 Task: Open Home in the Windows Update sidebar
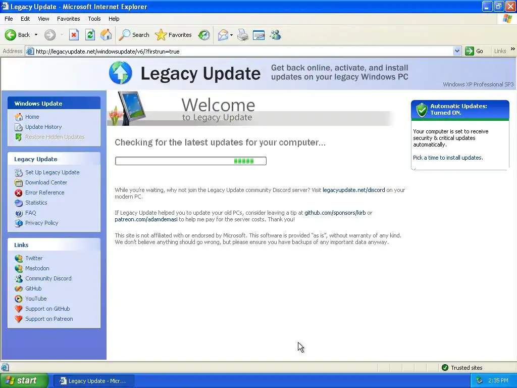(x=32, y=117)
